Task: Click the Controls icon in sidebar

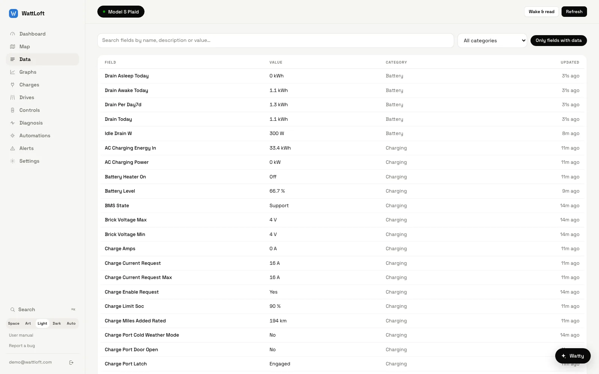Action: click(12, 110)
